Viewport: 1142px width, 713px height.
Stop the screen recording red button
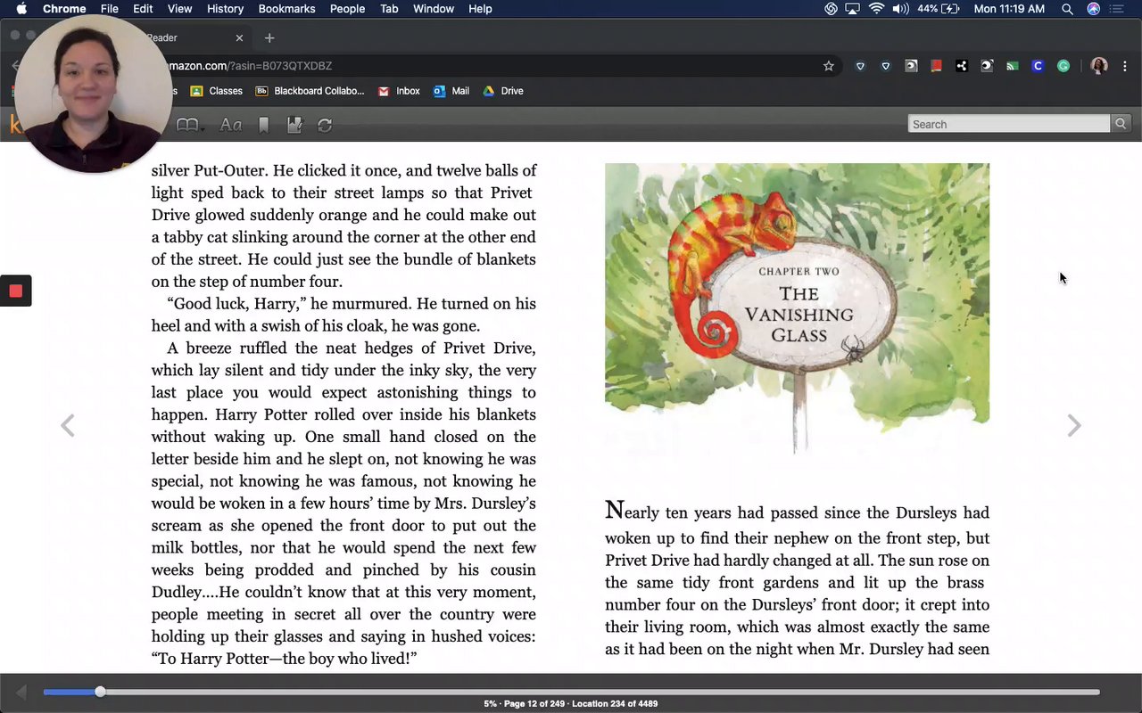click(15, 291)
